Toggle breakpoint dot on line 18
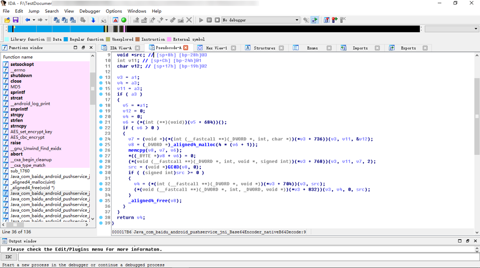The height and width of the screenshot is (268, 480). [x=101, y=106]
